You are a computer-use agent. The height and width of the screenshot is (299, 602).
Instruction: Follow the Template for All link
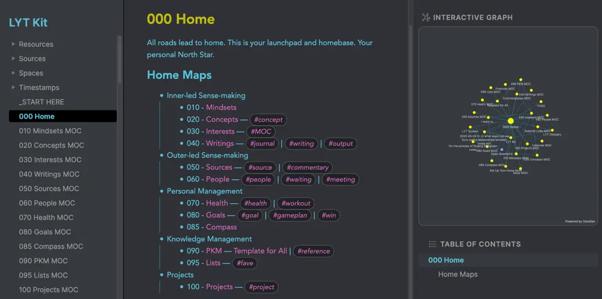point(261,251)
